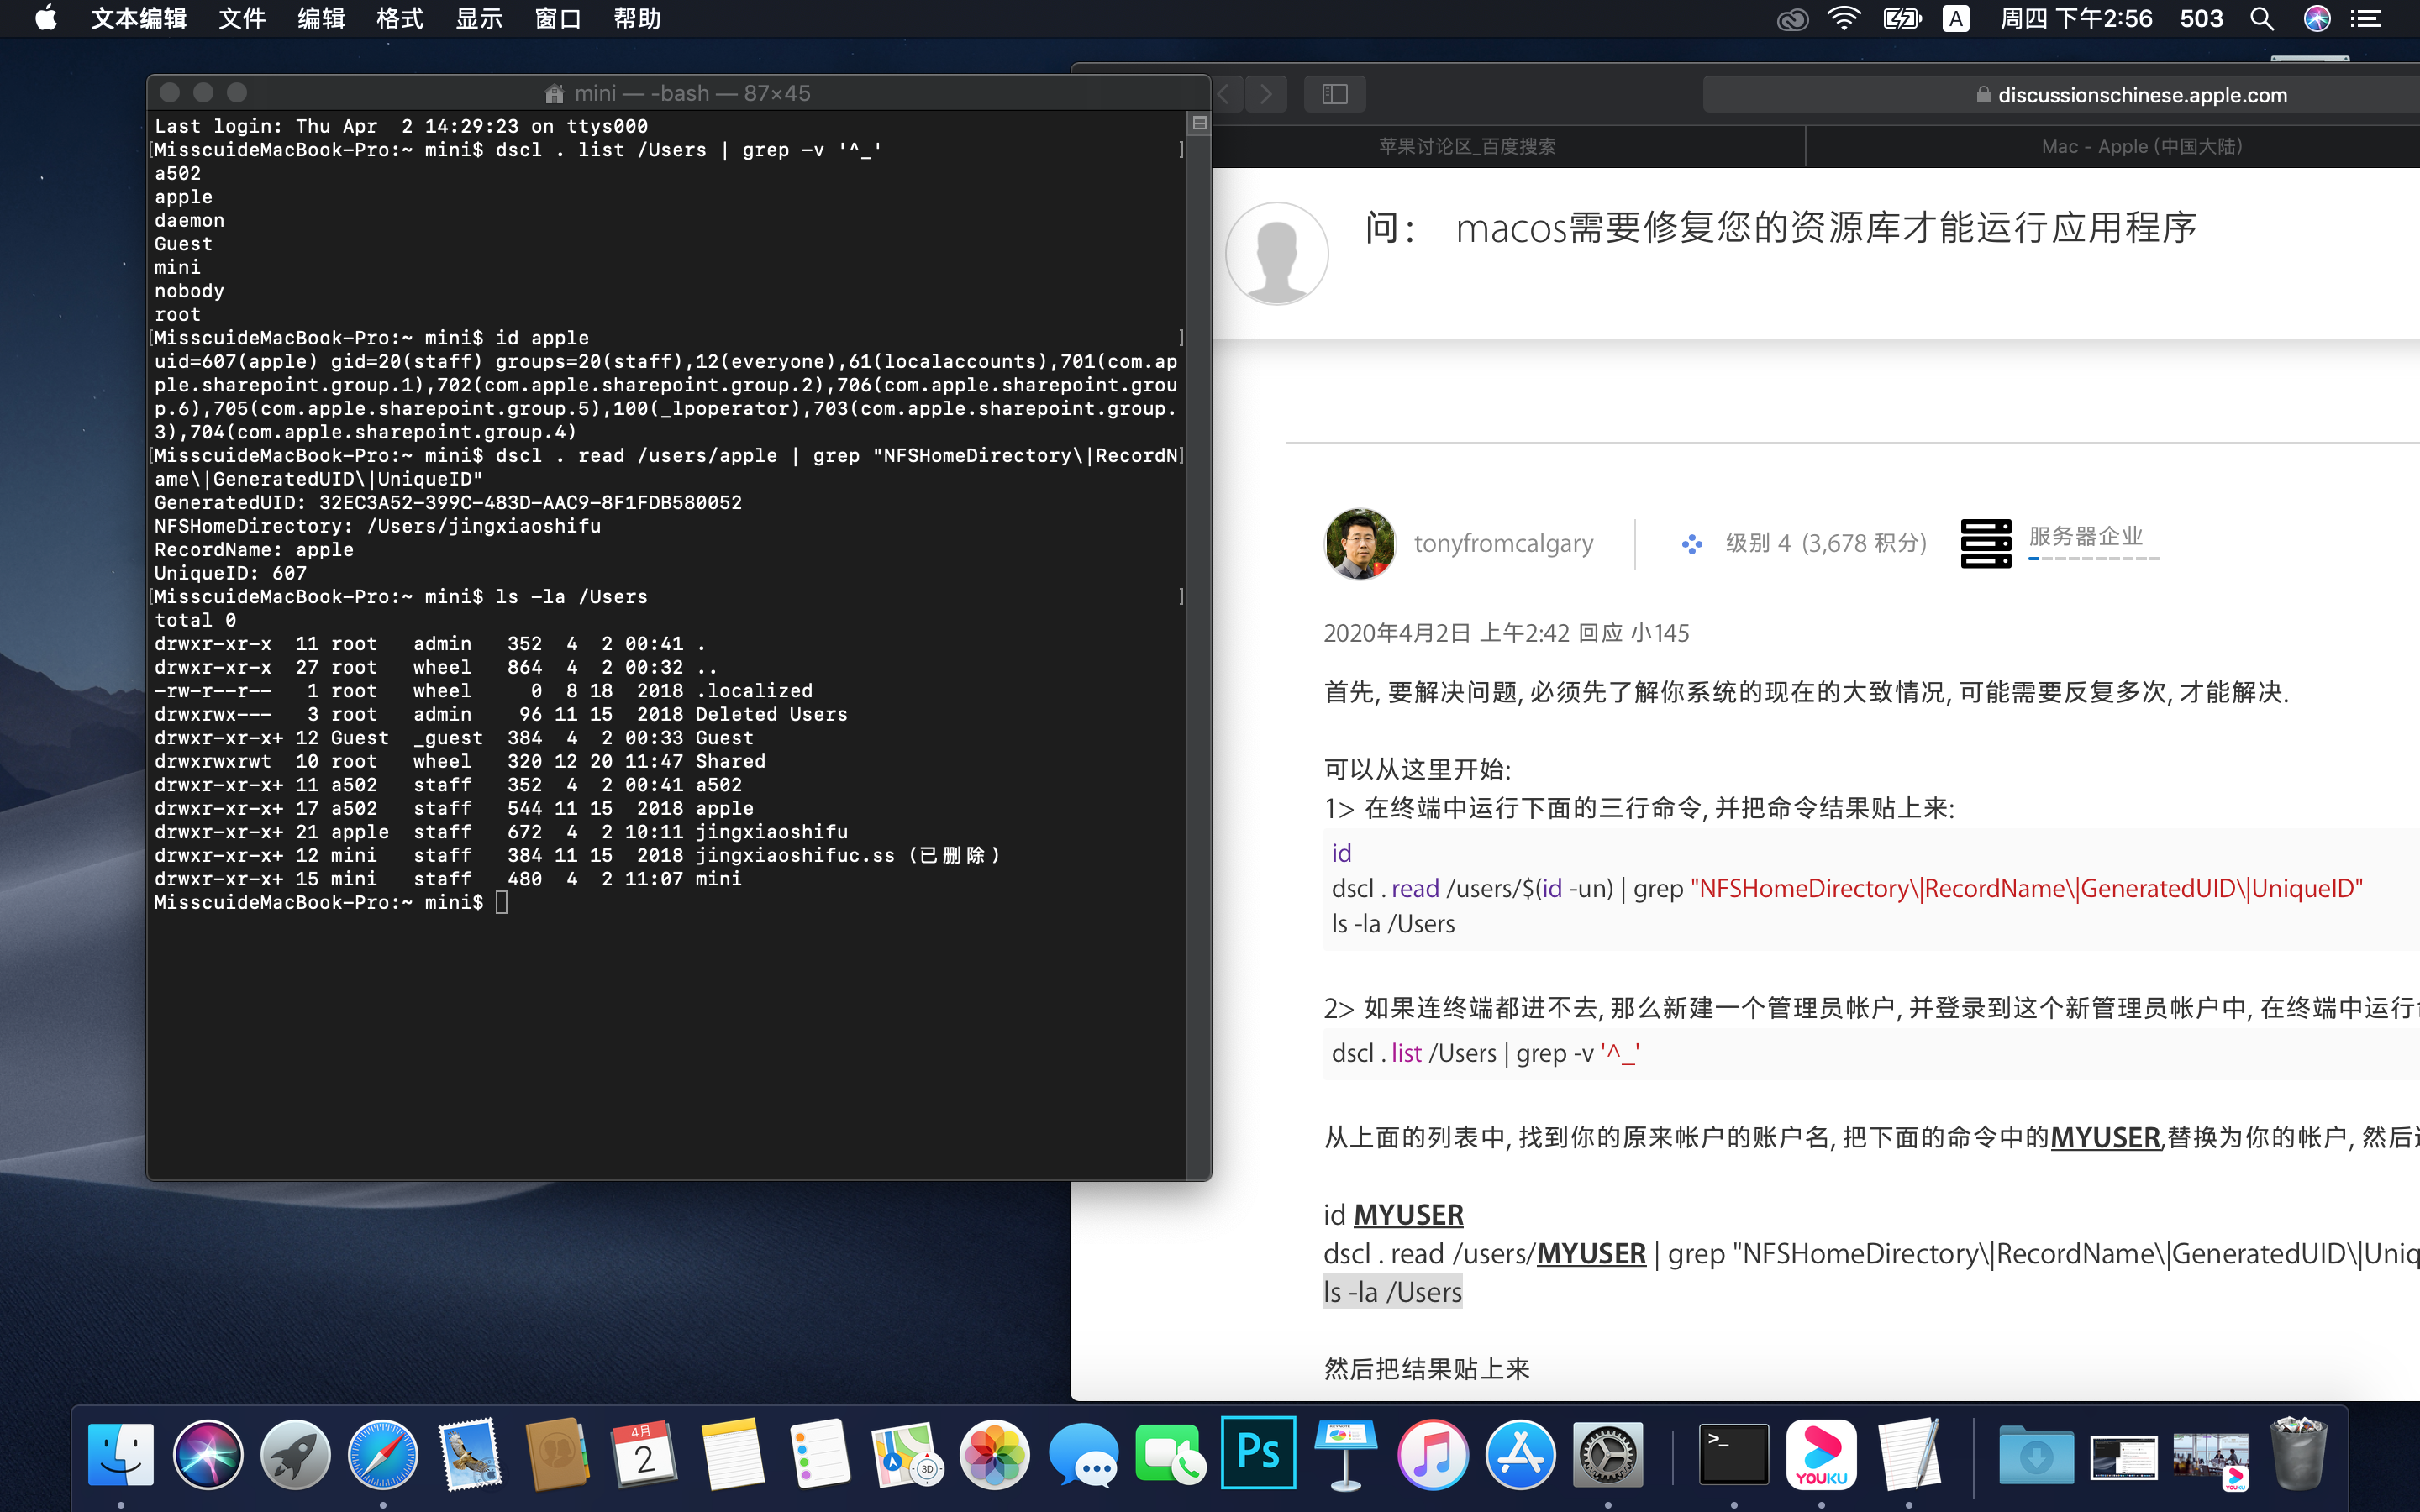Open Terminal icon in dock
2420x1512 pixels.
1733,1452
